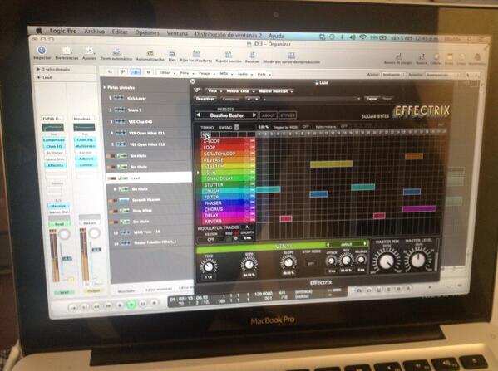The height and width of the screenshot is (371, 498).
Task: Toggle the REVERB effect track on button
Action: [253, 221]
